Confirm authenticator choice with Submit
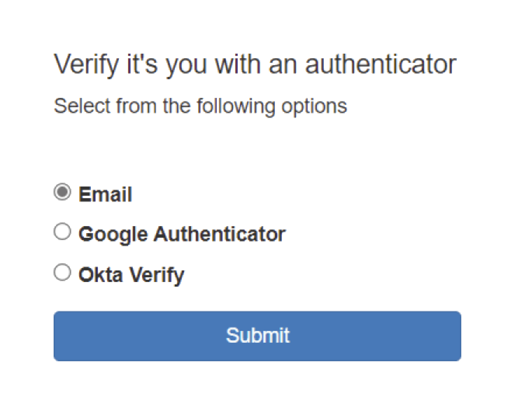 [257, 336]
